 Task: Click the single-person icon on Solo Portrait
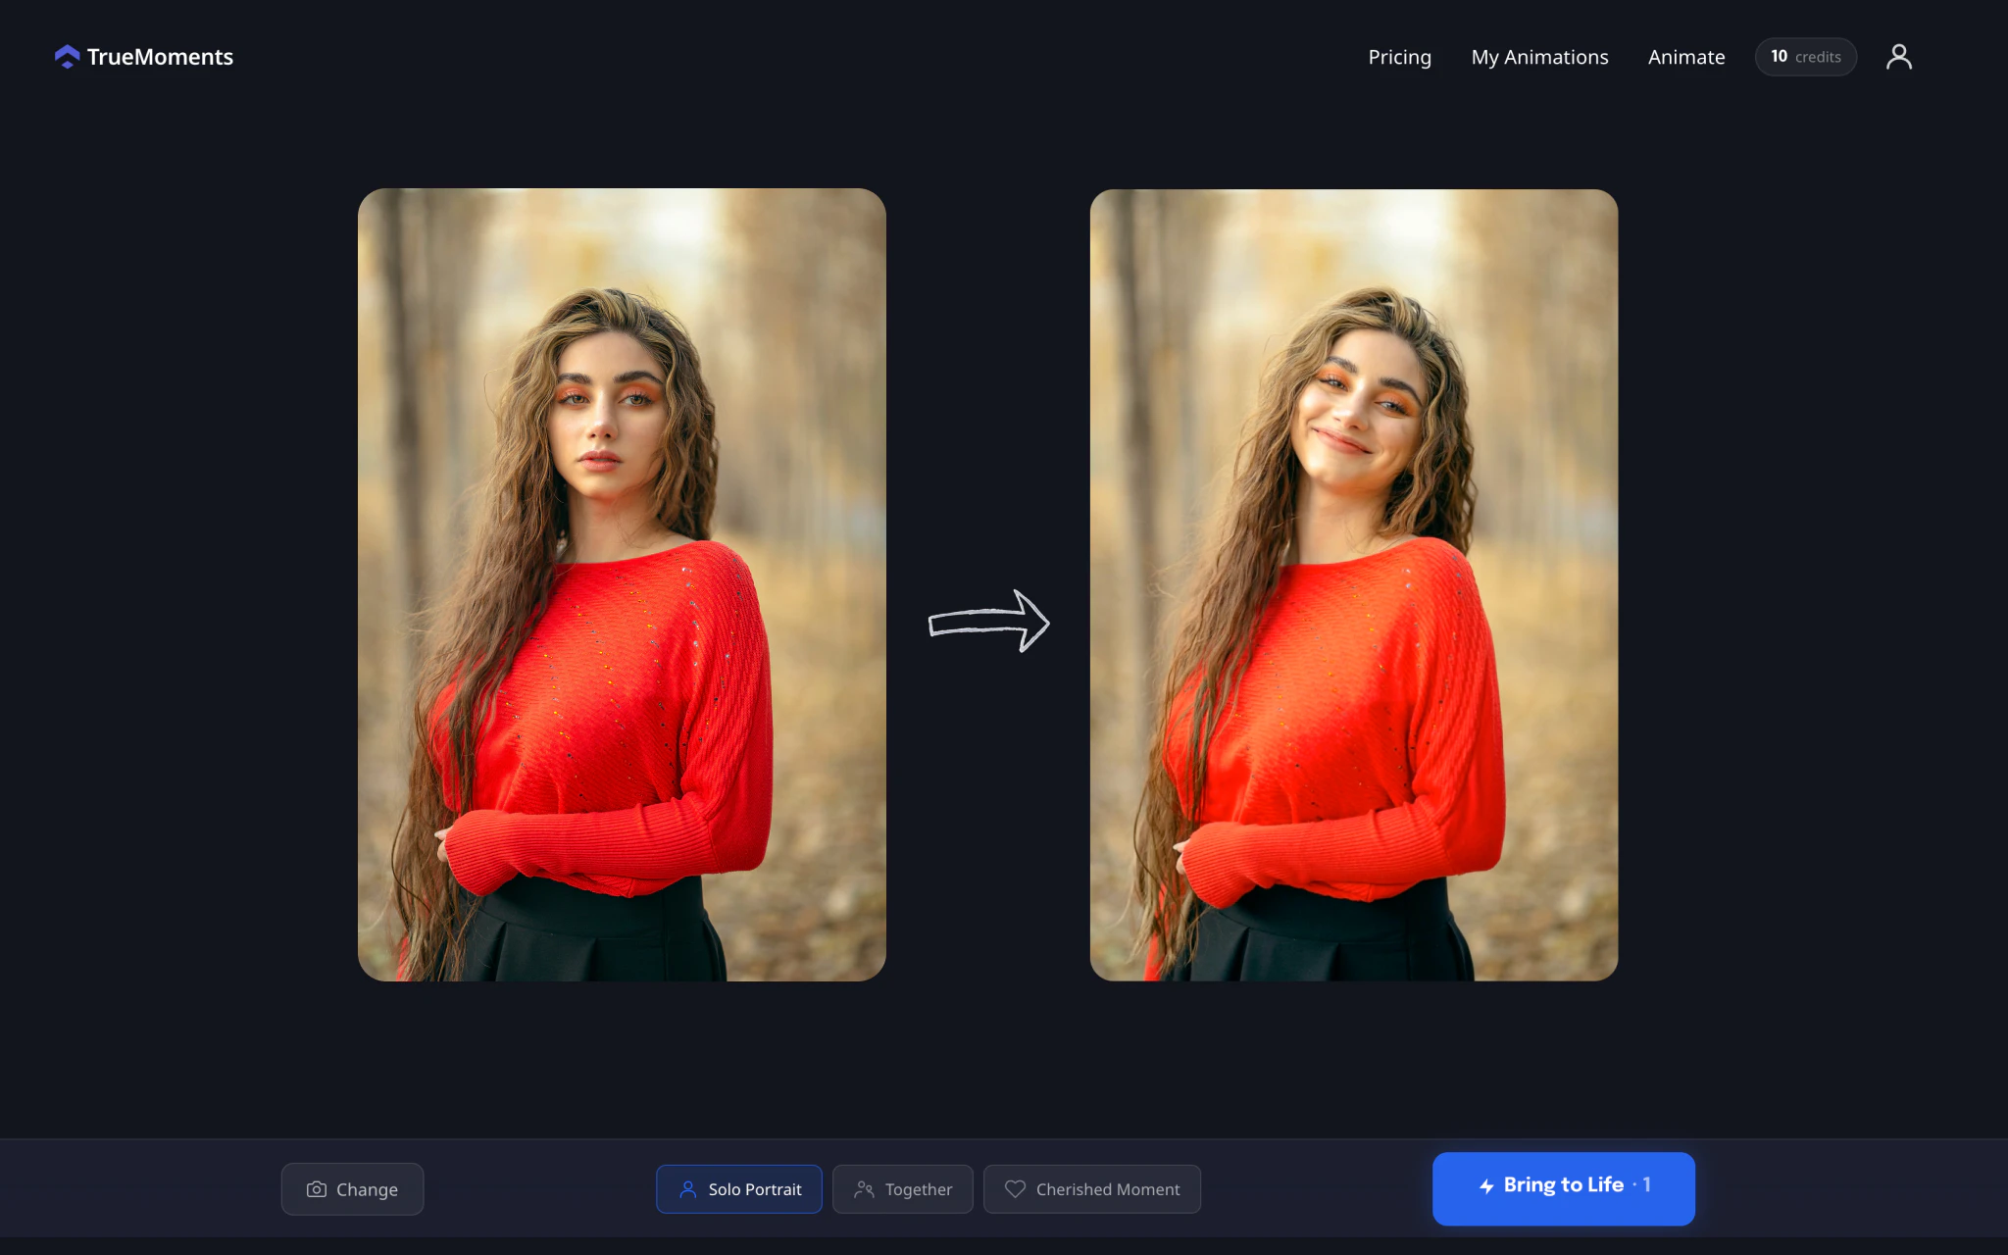click(x=688, y=1189)
